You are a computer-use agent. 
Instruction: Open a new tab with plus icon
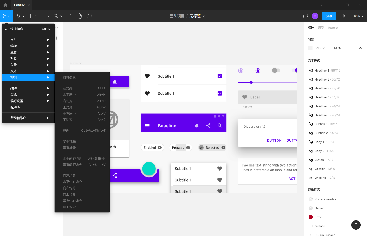36,5
